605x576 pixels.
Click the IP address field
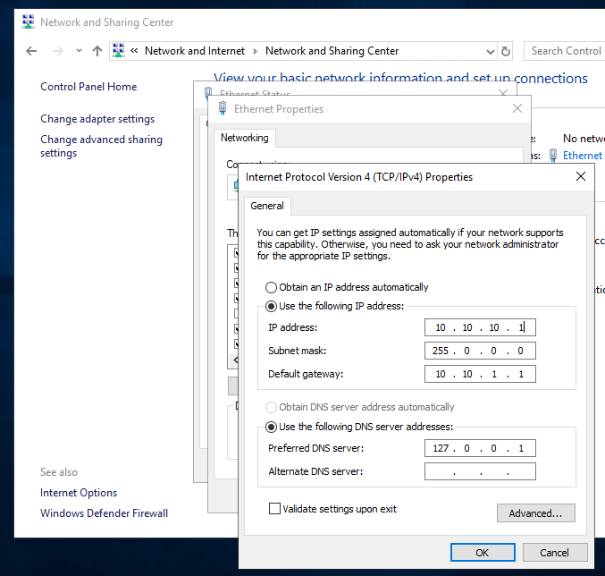[x=480, y=327]
